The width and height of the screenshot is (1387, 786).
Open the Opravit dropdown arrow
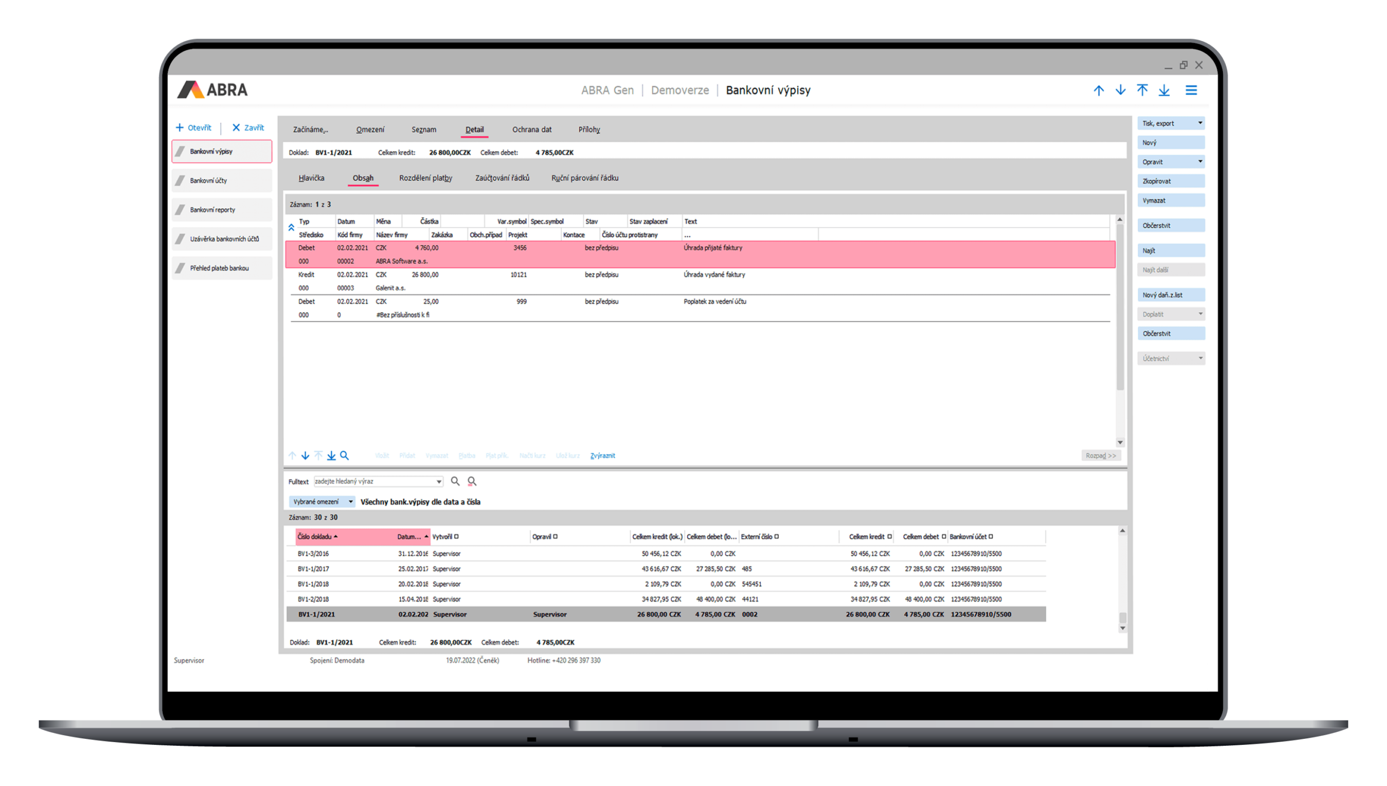pyautogui.click(x=1200, y=162)
